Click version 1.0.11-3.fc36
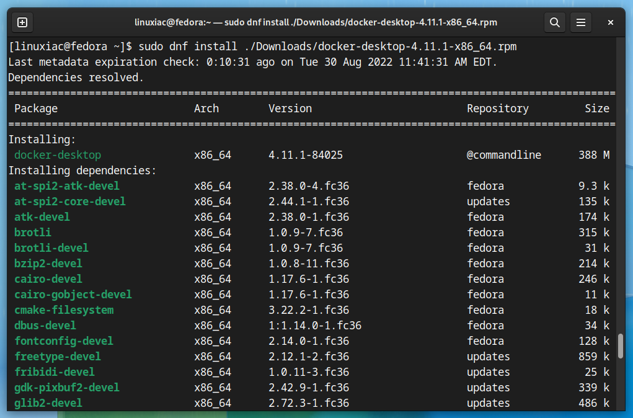633x418 pixels. [x=309, y=372]
